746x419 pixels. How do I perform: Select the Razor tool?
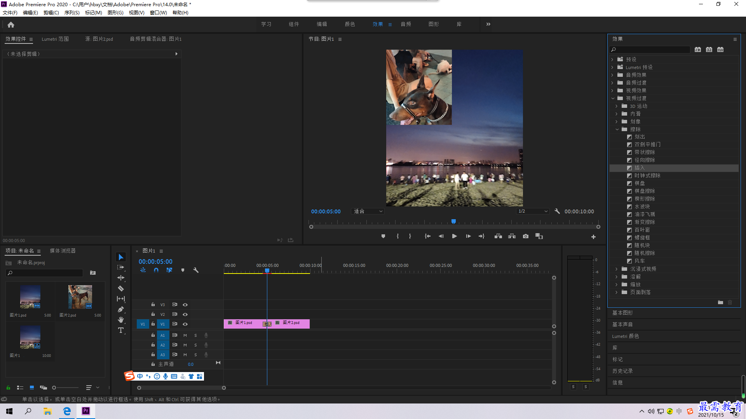coord(121,288)
